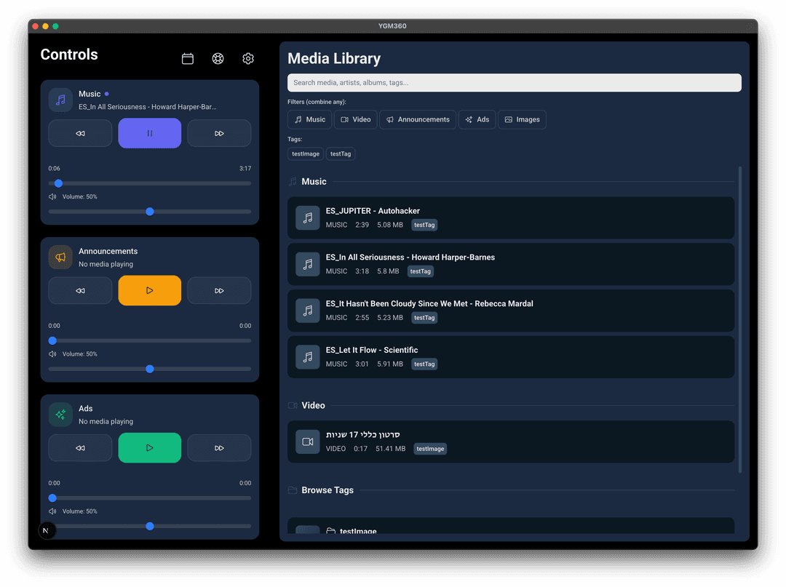The image size is (786, 587).
Task: Pause the currently playing music
Action: click(149, 132)
